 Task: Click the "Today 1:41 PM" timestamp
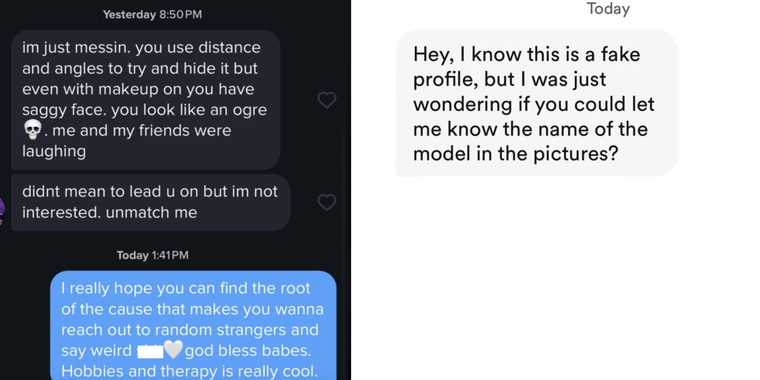tap(153, 255)
